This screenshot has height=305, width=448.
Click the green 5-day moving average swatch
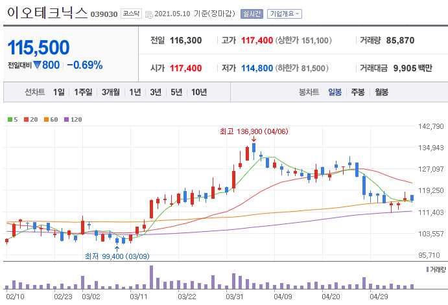point(10,120)
